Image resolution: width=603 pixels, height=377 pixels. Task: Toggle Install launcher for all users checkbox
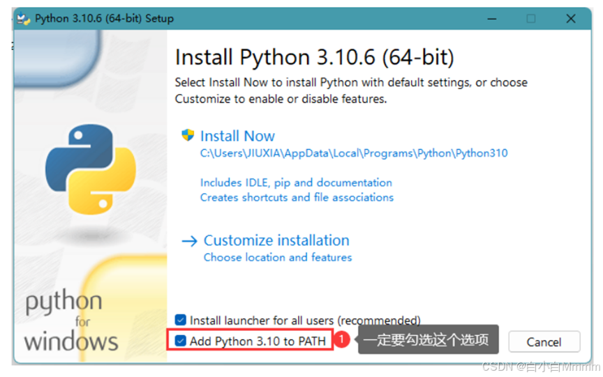[180, 320]
